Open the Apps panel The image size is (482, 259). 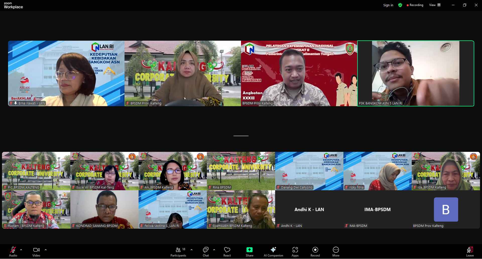(x=295, y=251)
